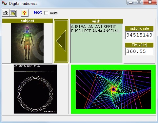Click the subject header bar

28,21
